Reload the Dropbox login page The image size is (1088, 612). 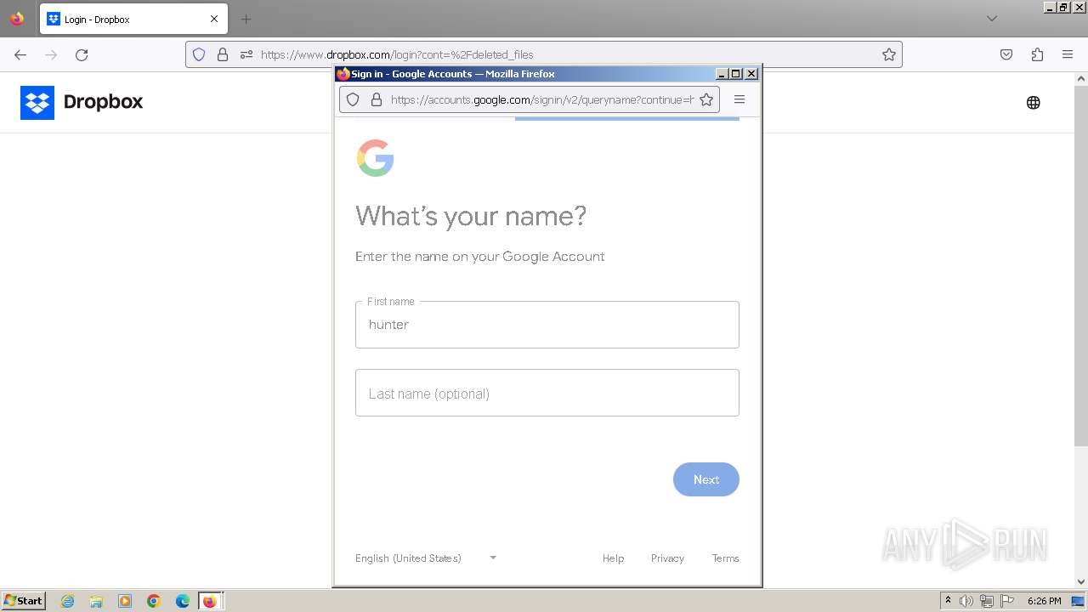point(82,54)
